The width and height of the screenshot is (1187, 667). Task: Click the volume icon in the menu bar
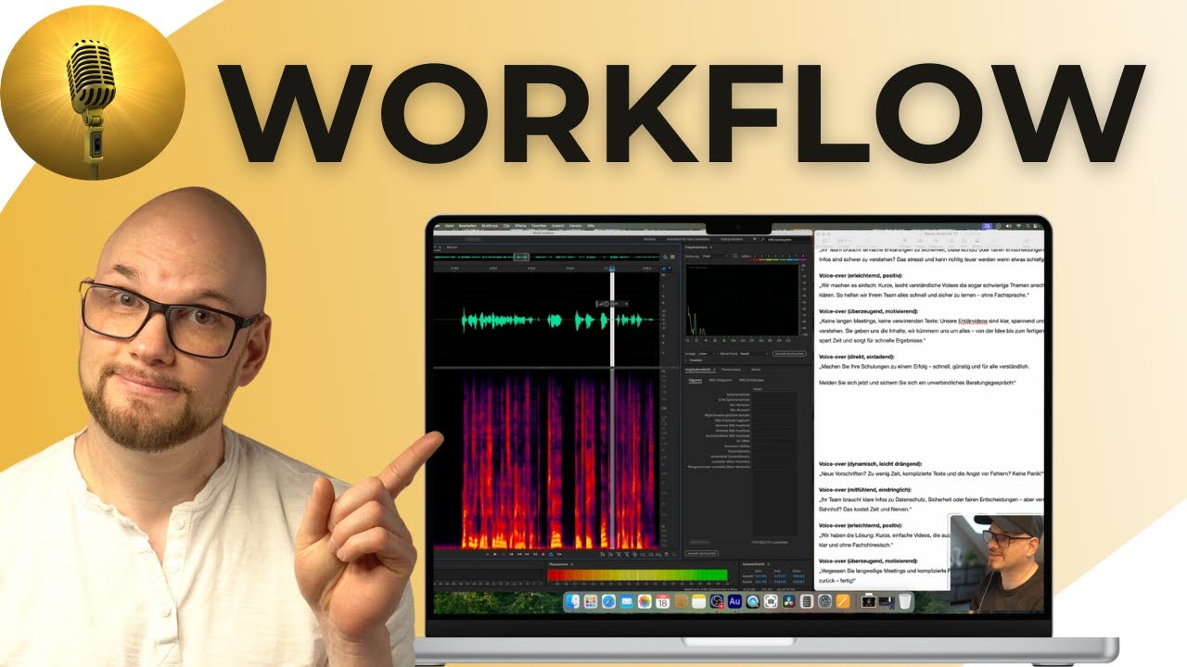pyautogui.click(x=1009, y=226)
